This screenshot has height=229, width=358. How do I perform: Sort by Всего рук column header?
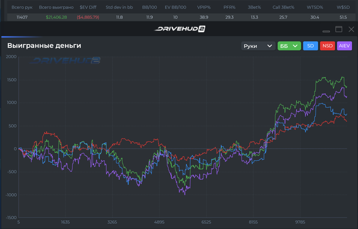[x=21, y=8]
